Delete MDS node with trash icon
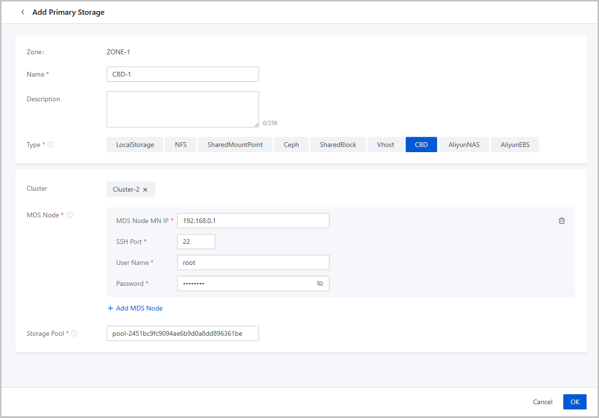 pos(562,220)
